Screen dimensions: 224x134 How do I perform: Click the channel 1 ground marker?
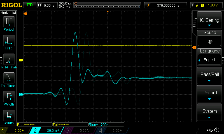click(21, 60)
